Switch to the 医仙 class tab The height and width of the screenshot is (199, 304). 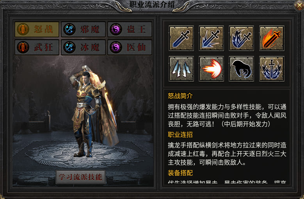click(x=130, y=47)
